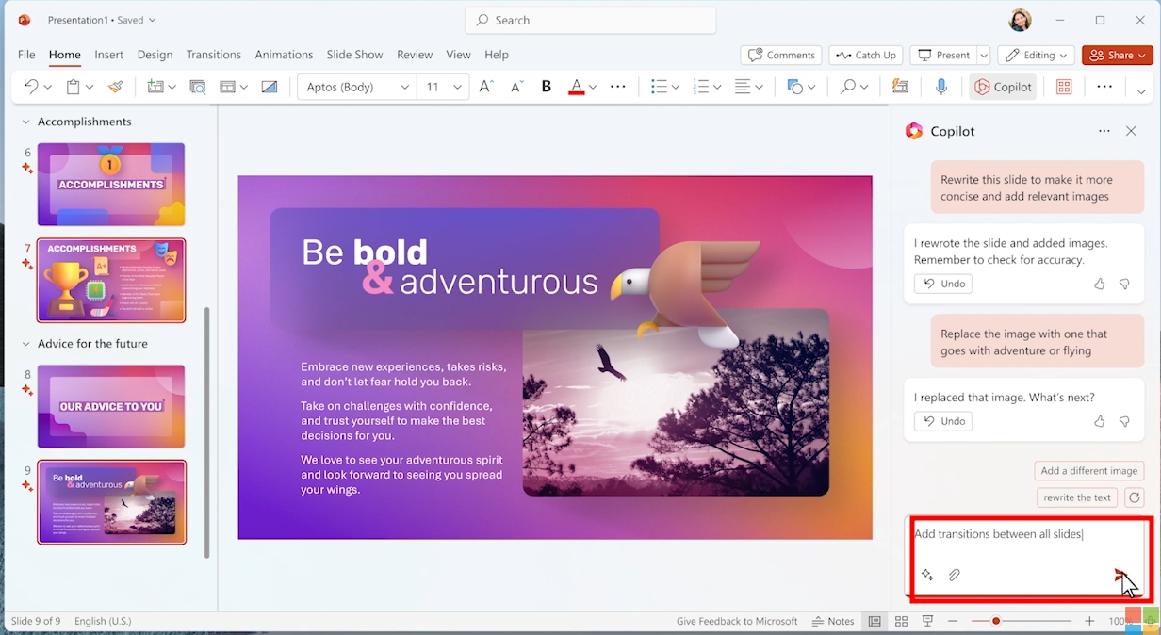The width and height of the screenshot is (1161, 635).
Task: Click the Copilot attach paperclip icon
Action: tap(954, 575)
